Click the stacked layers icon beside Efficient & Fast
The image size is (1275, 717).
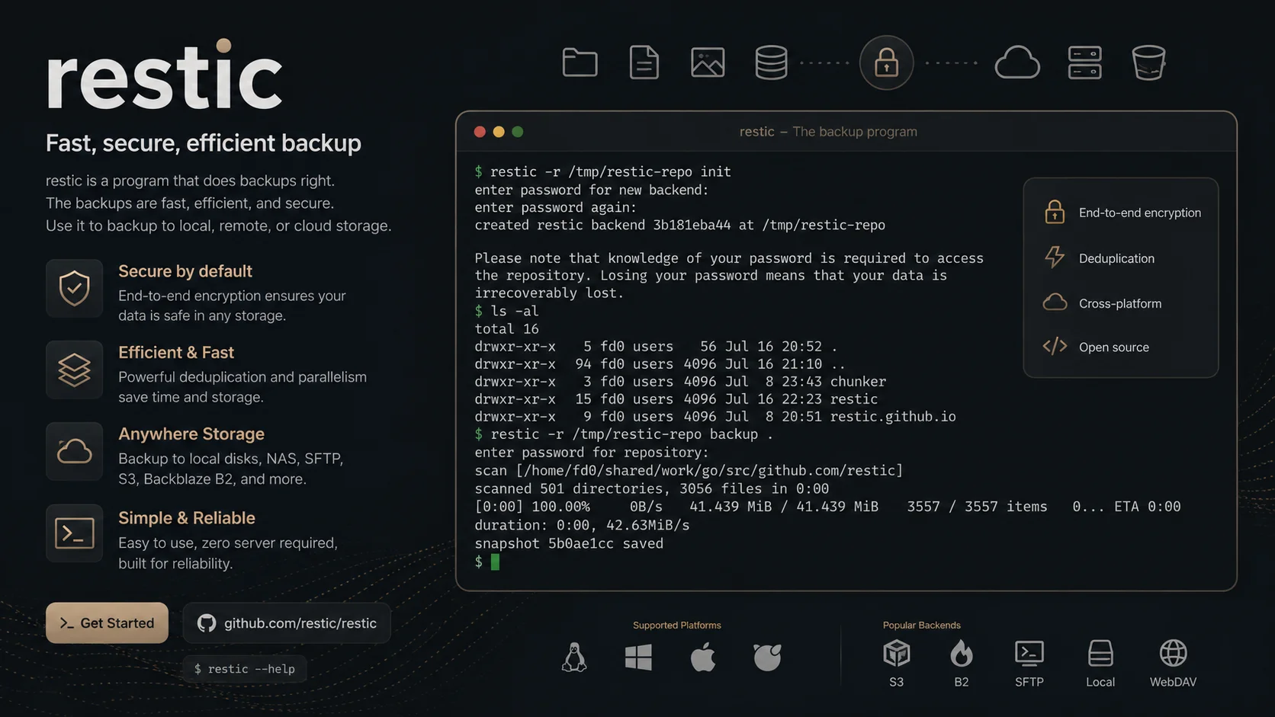click(x=74, y=370)
